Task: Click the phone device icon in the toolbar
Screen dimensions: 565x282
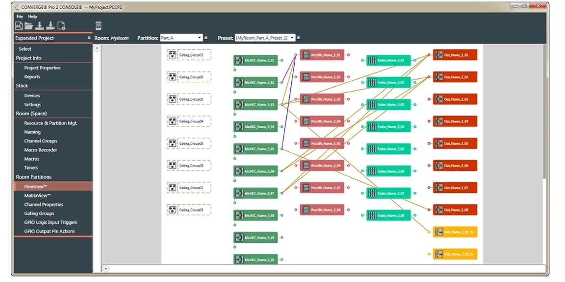Action: tap(98, 26)
